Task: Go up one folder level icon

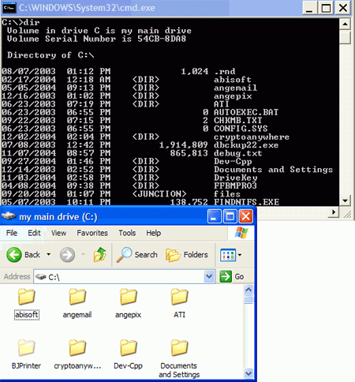Action: (100, 255)
